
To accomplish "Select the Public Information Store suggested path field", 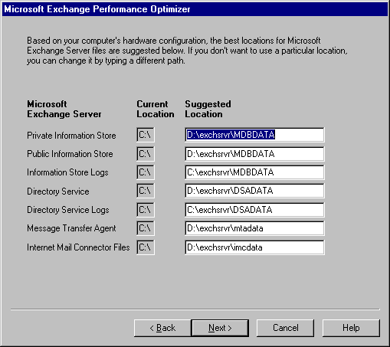I will 254,154.
